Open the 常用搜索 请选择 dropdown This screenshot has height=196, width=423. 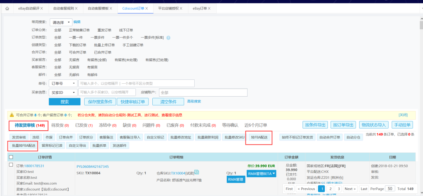62,22
